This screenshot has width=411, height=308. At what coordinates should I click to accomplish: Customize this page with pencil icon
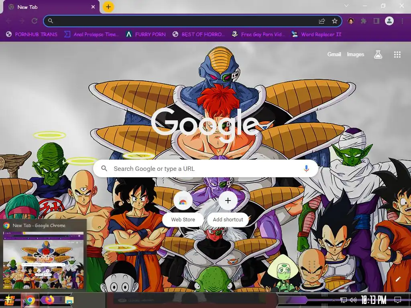398,279
